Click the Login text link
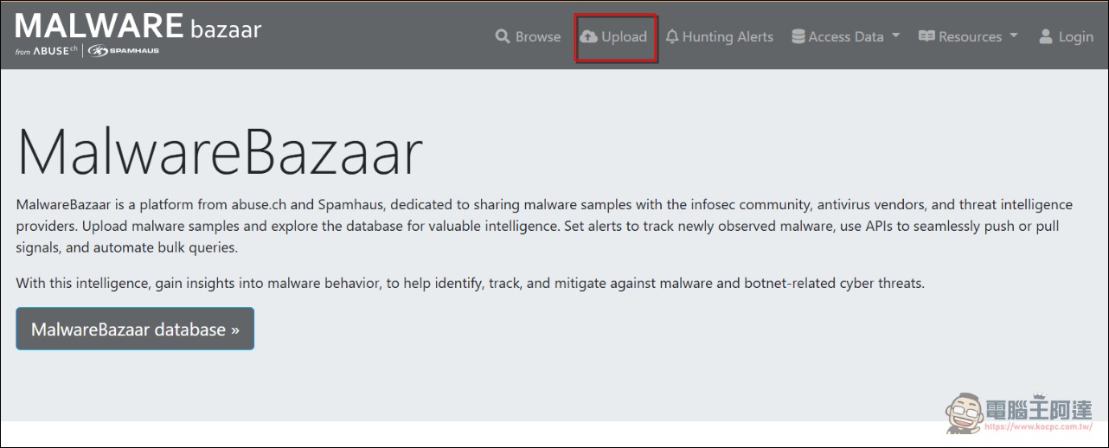This screenshot has width=1109, height=448. [x=1075, y=36]
